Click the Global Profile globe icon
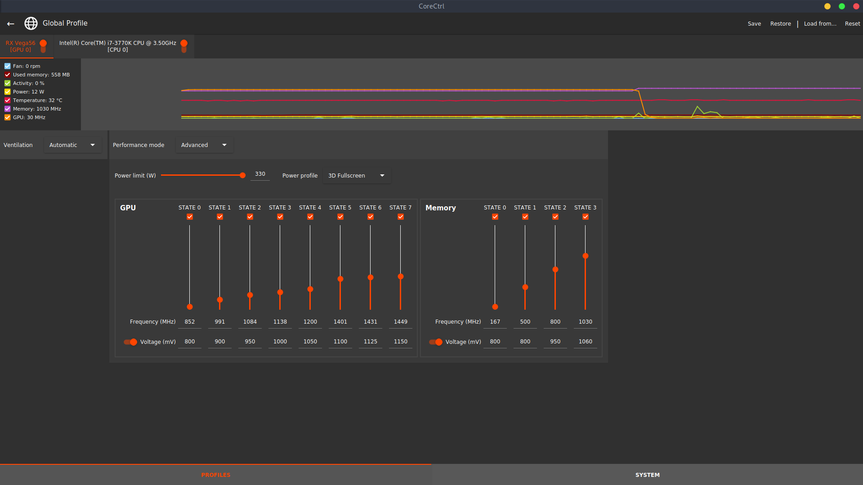 [x=31, y=23]
